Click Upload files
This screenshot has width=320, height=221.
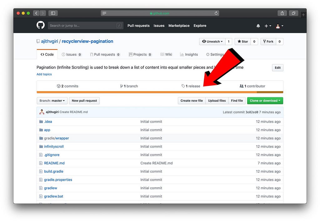217,101
